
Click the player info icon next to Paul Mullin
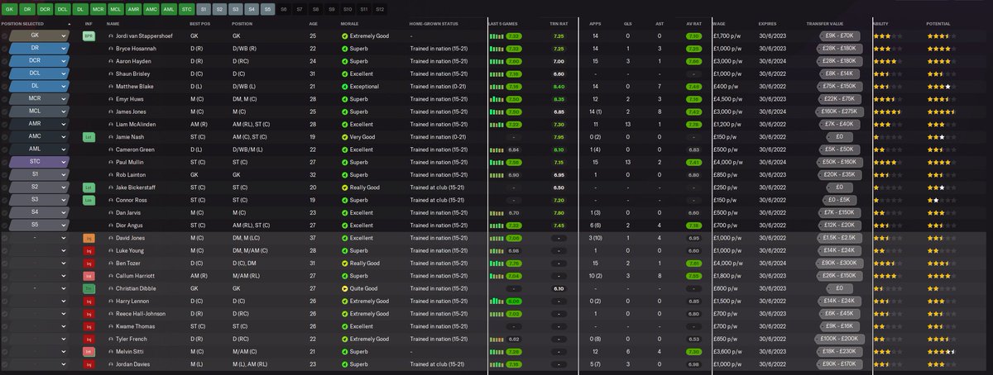coord(110,162)
